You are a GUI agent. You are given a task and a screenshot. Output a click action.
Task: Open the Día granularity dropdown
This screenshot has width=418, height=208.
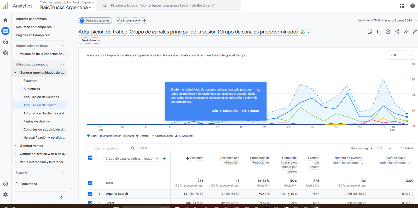coord(401,55)
